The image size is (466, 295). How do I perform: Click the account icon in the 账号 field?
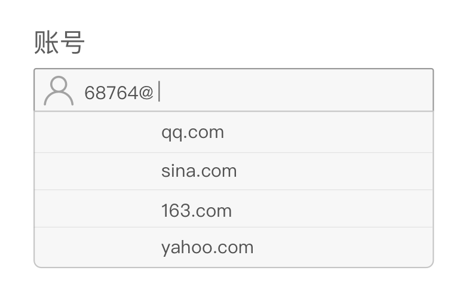pyautogui.click(x=59, y=91)
